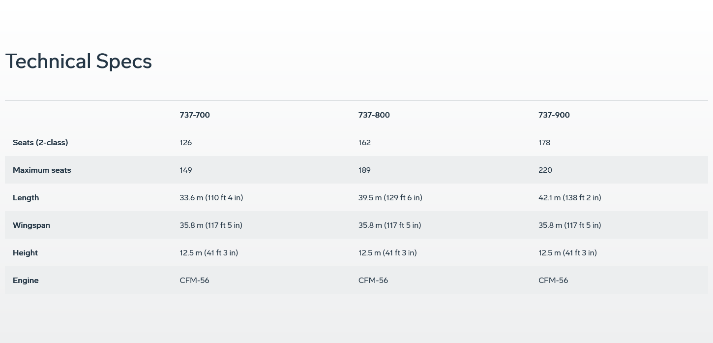Select the 737-800 column header

point(374,115)
